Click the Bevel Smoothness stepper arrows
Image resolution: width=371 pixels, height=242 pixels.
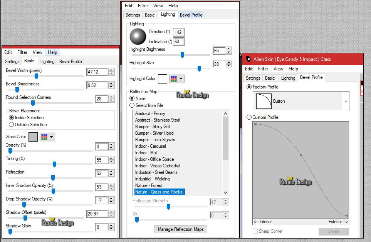(111, 85)
